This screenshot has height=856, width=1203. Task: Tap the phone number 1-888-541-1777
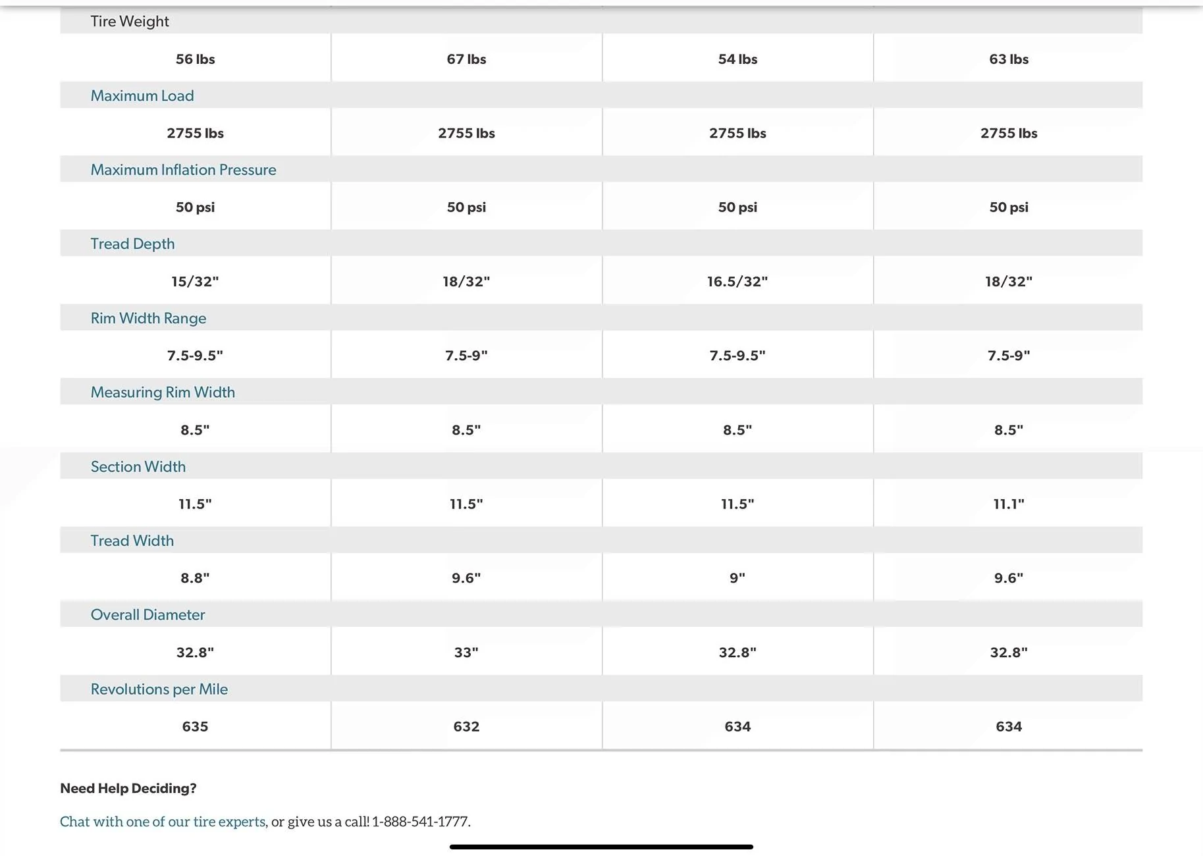point(420,822)
